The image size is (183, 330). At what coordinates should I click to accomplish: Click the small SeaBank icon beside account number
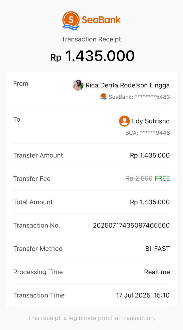[x=103, y=97]
